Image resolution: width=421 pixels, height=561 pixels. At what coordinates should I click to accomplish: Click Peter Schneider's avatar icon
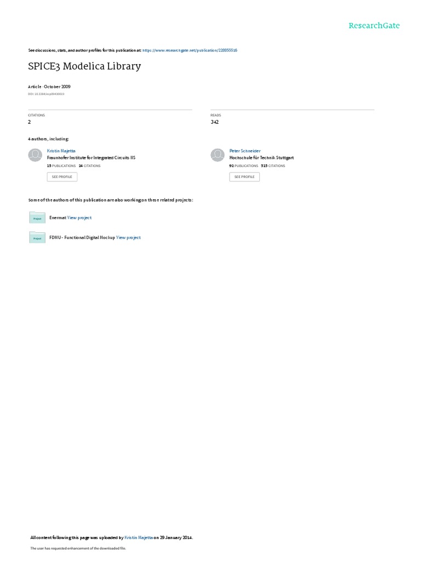217,155
